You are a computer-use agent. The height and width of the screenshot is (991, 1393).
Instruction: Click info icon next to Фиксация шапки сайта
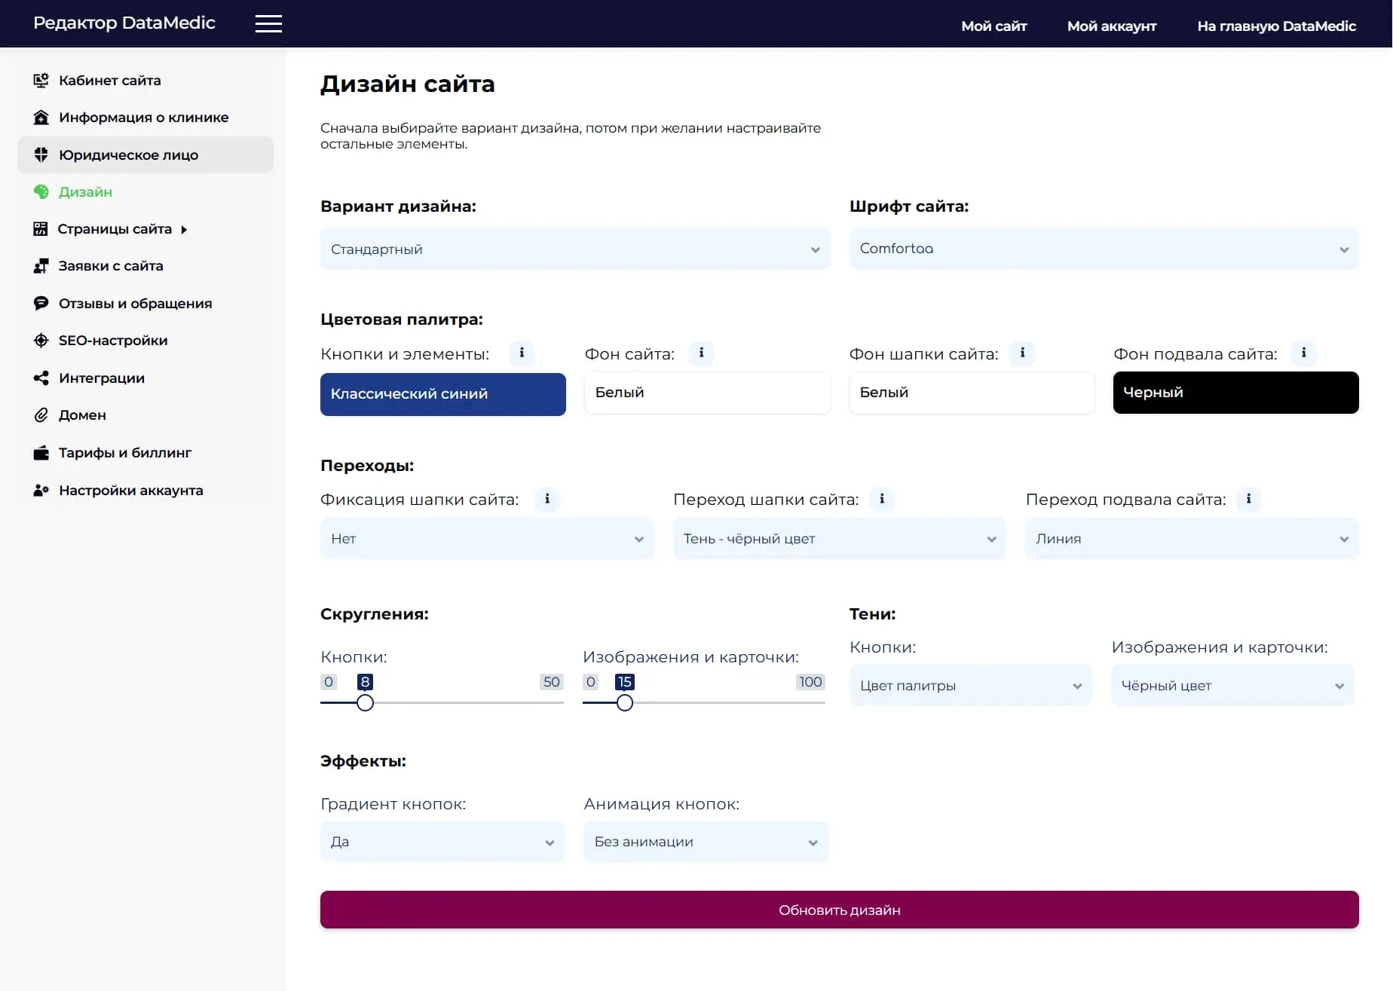[547, 499]
